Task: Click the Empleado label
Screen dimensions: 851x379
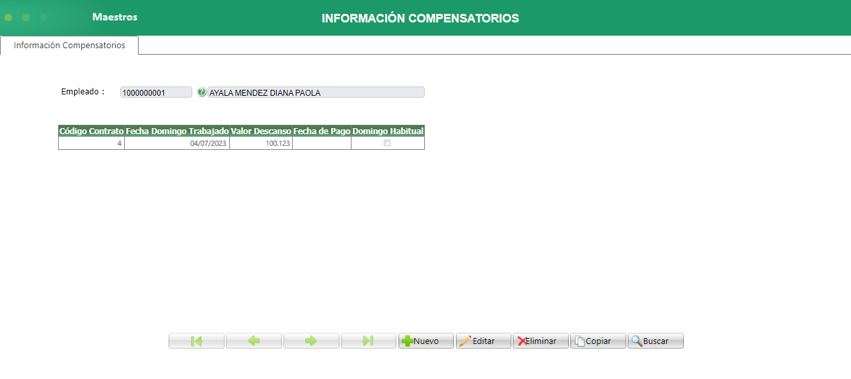Action: point(83,92)
